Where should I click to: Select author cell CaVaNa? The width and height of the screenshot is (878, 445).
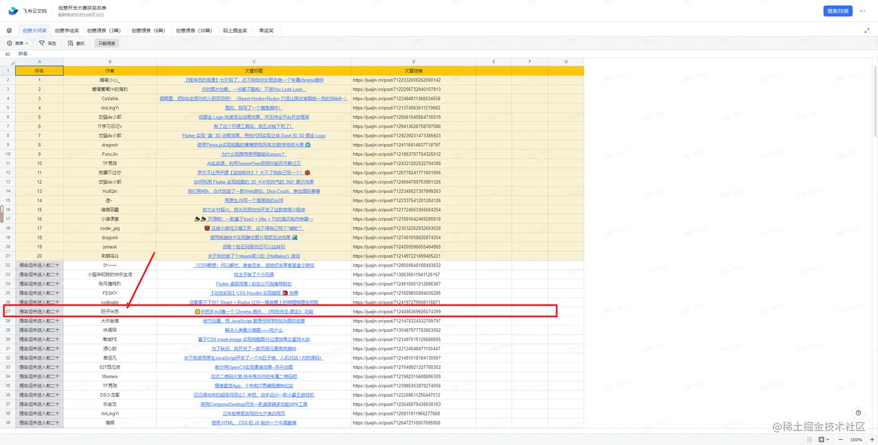click(x=110, y=98)
